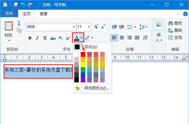Toggle Subscript formatting
The height and width of the screenshot is (124, 189).
61,38
